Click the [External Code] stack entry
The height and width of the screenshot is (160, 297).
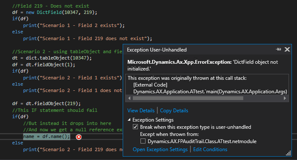pyautogui.click(x=150, y=85)
